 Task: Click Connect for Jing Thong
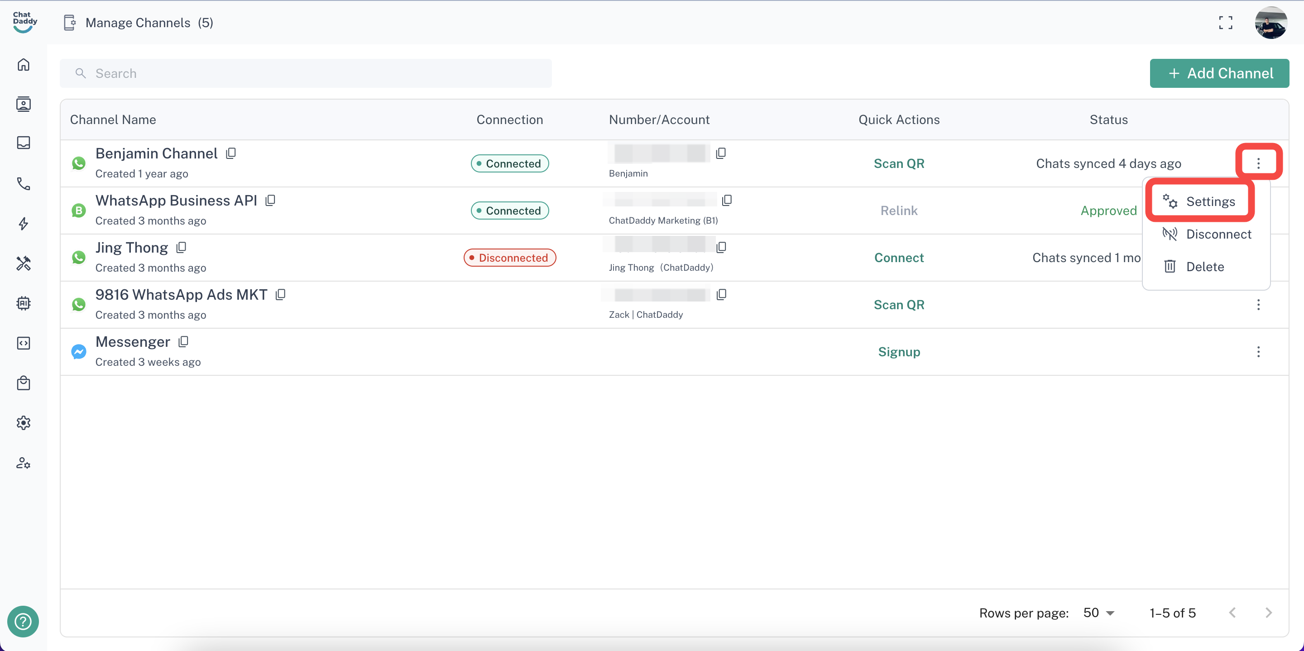click(x=898, y=257)
